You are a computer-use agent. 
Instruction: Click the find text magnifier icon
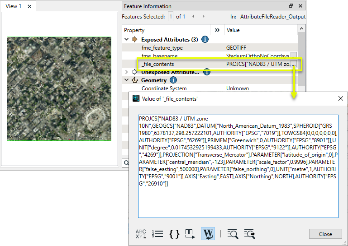tap(233, 234)
